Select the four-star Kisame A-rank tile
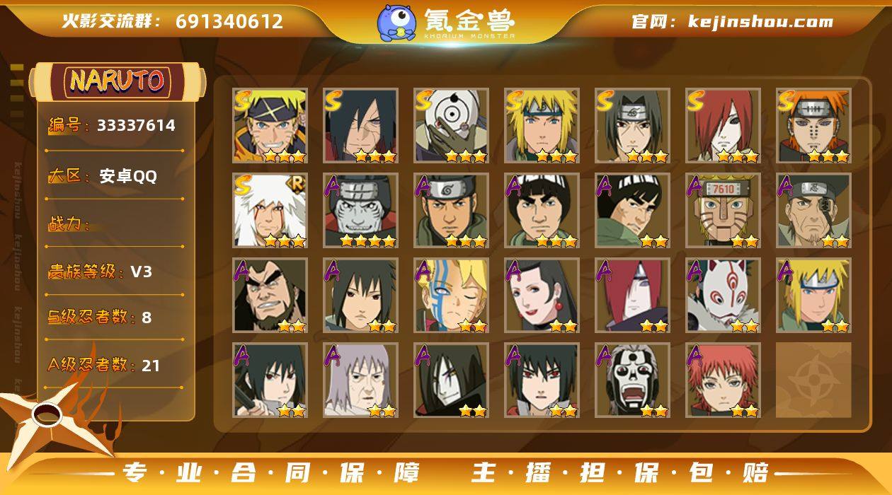The image size is (892, 495). [x=360, y=211]
